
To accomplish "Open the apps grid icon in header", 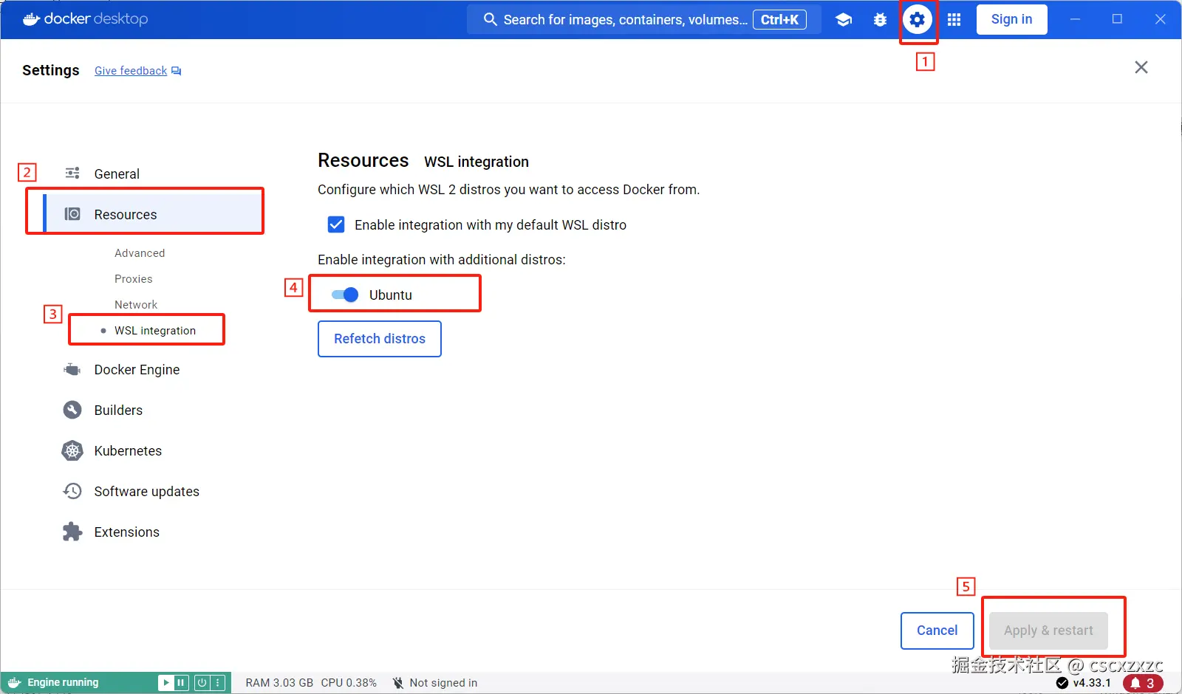I will pyautogui.click(x=954, y=20).
